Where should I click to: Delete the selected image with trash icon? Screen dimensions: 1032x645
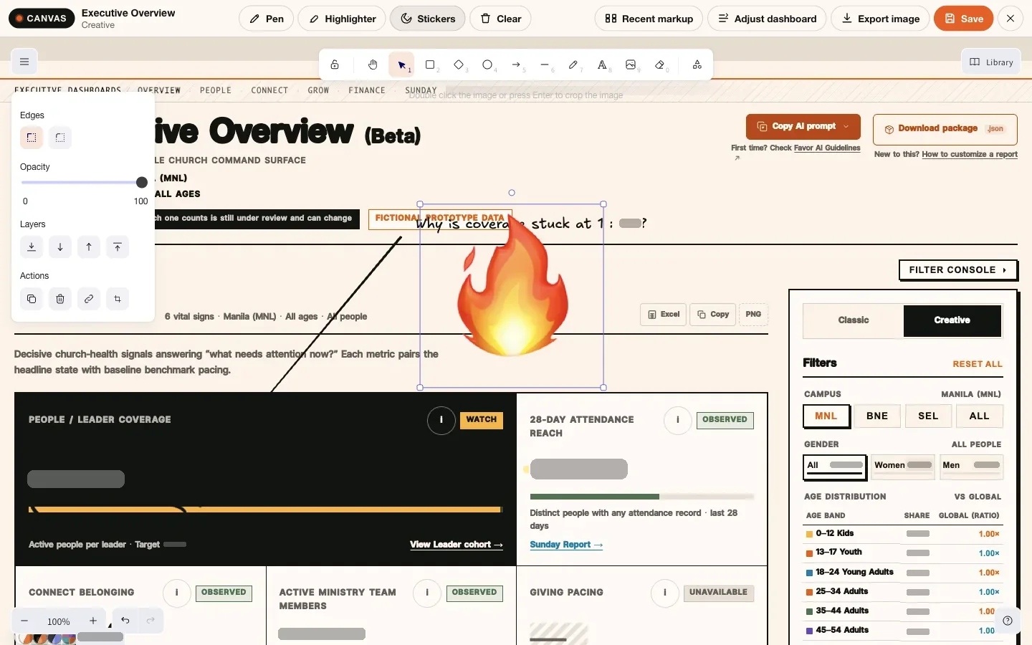(60, 299)
